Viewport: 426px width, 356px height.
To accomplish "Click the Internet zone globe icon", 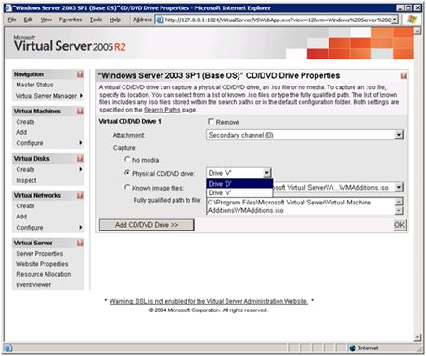I will [x=353, y=348].
